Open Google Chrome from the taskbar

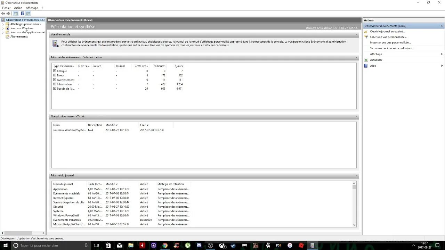pyautogui.click(x=165, y=245)
